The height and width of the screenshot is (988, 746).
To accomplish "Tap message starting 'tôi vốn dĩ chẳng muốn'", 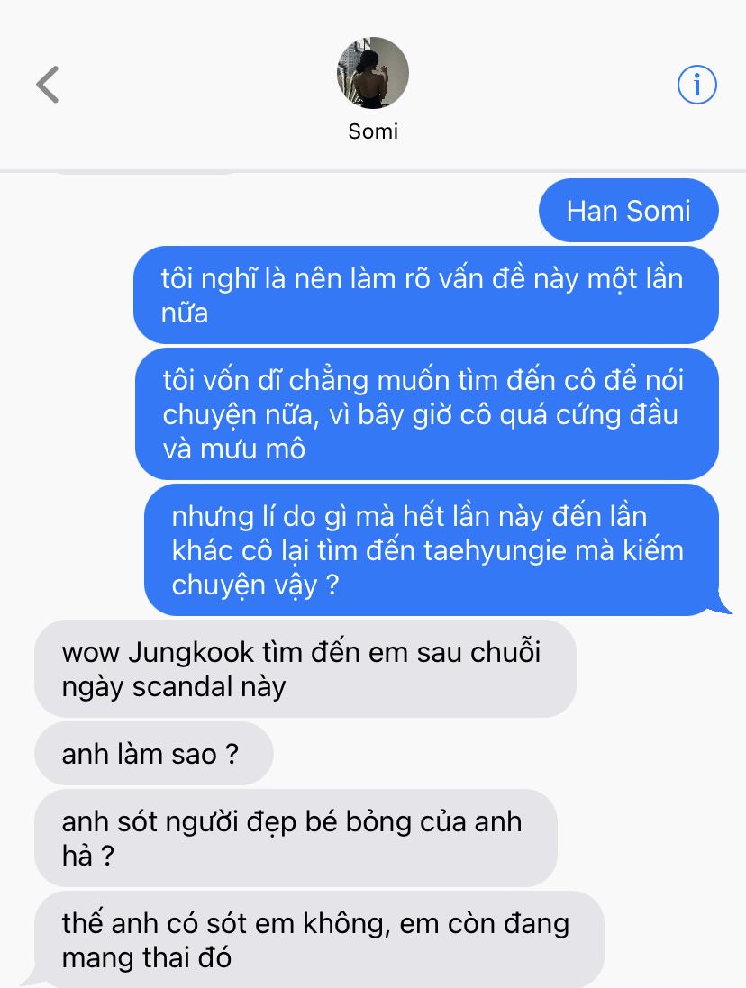I will click(426, 414).
